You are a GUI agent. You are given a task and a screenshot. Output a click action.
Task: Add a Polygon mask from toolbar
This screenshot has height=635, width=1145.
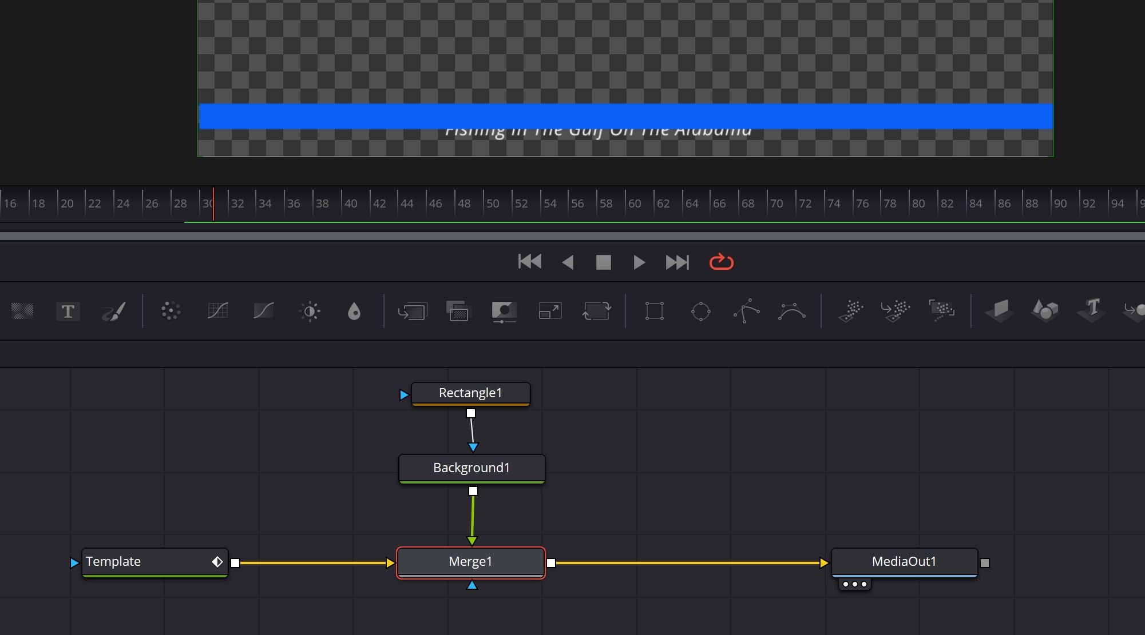tap(746, 311)
